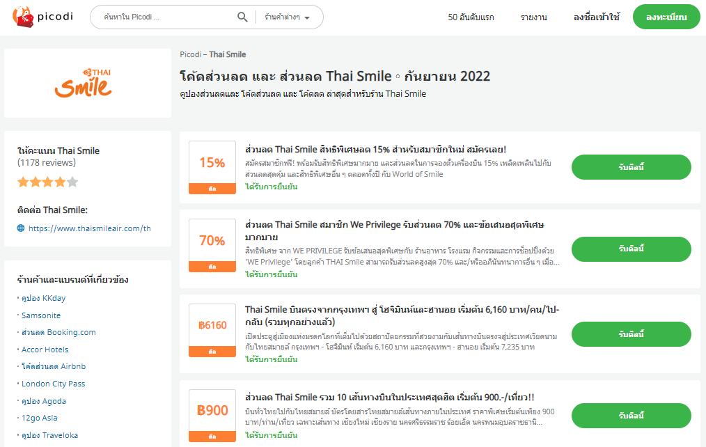706x447 pixels.
Task: Click the globe icon beside website link
Action: pyautogui.click(x=21, y=228)
